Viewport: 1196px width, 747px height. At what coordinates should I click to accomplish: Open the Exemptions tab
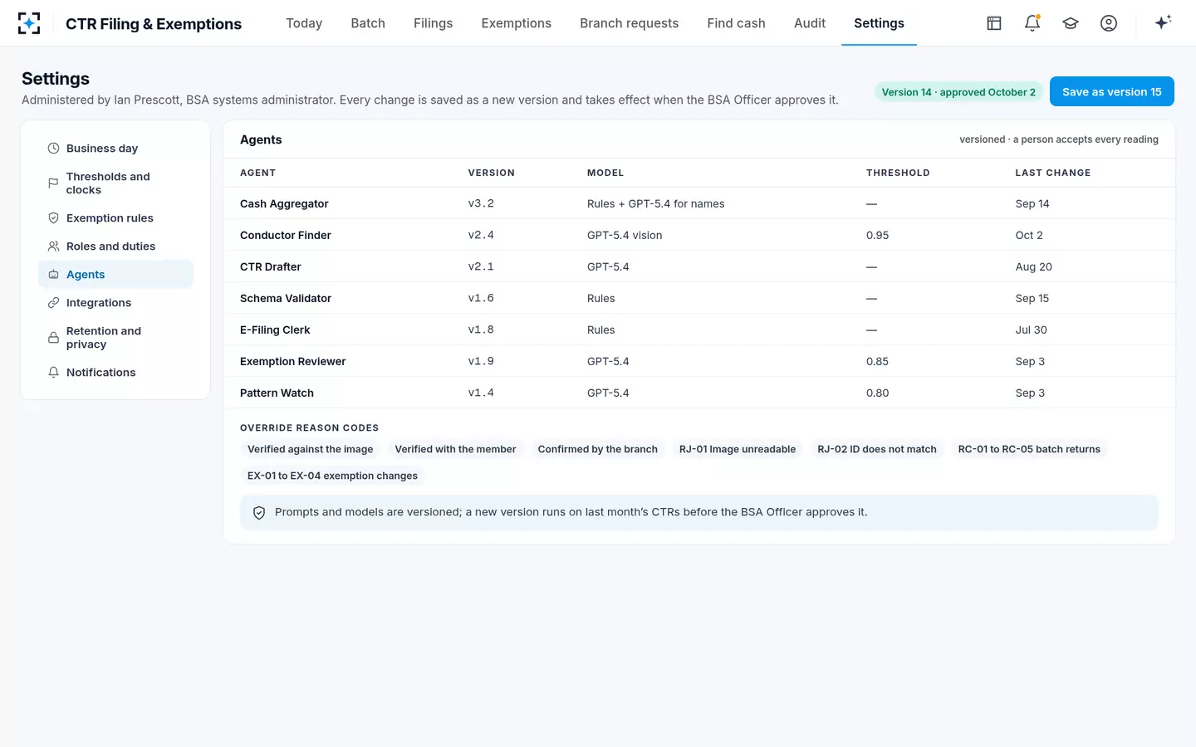517,23
